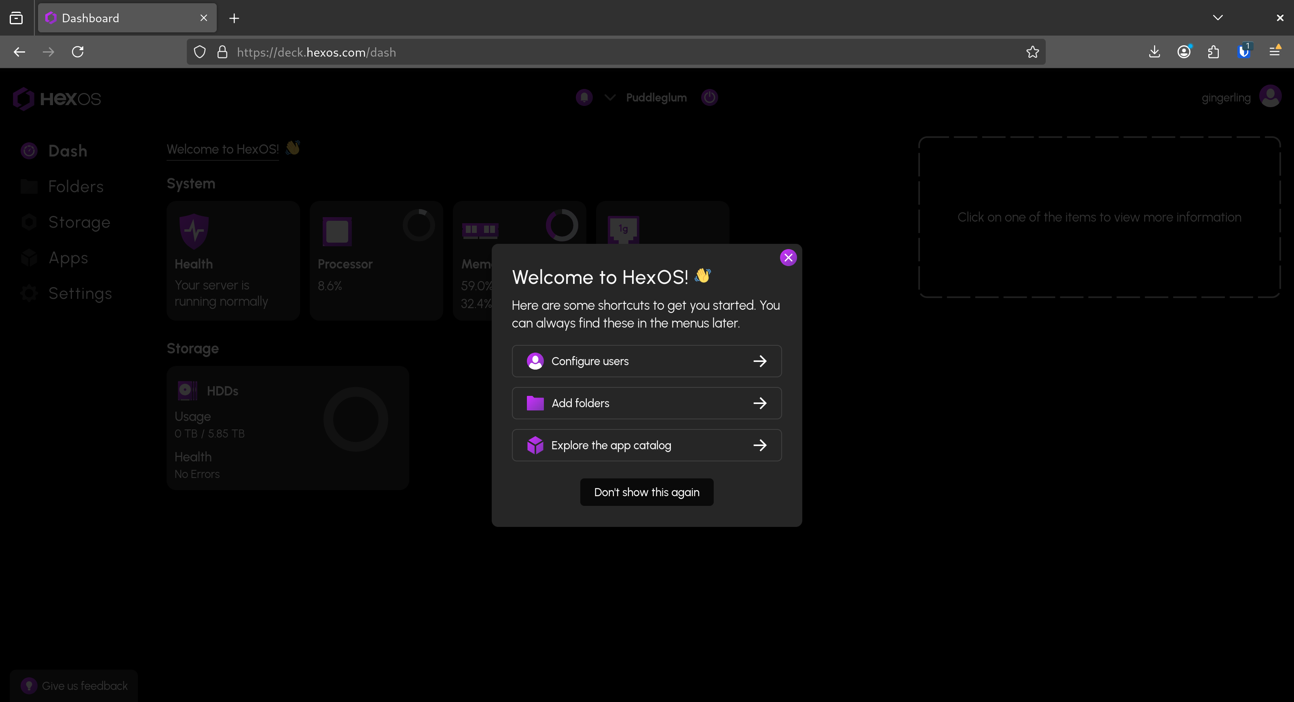
Task: Open browser extensions puzzle icon
Action: tap(1213, 52)
